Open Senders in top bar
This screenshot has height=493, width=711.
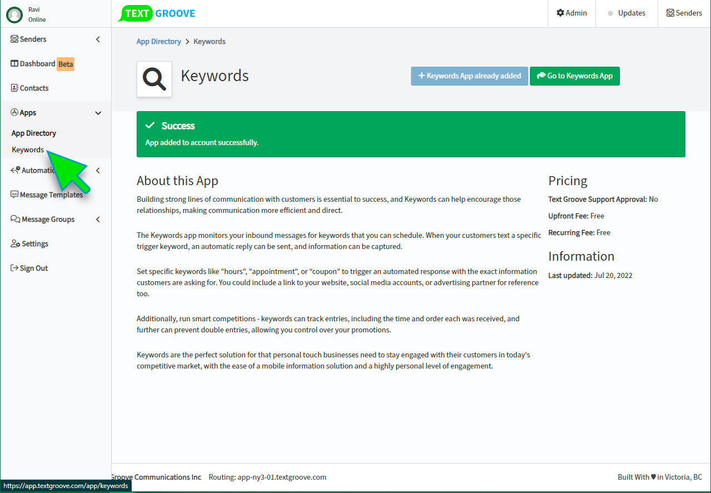pos(684,13)
